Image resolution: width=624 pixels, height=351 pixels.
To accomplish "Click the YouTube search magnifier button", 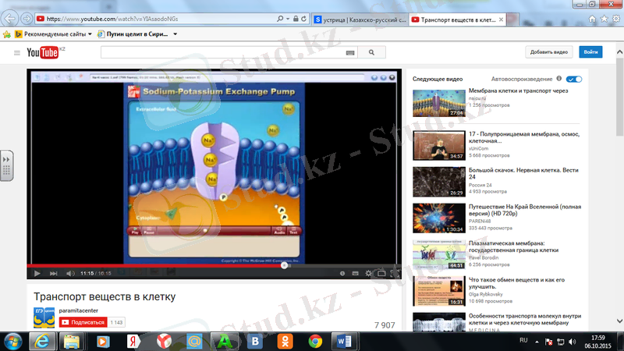I will 372,52.
